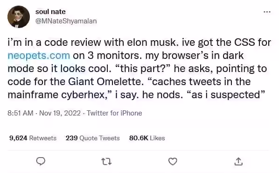This screenshot has height=173, width=279.
Task: Click the word 'cyberhex' in the tweet
Action: 84,95
